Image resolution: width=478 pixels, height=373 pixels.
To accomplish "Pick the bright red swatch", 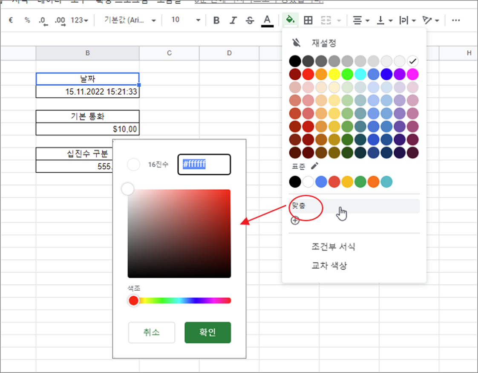I will 308,74.
